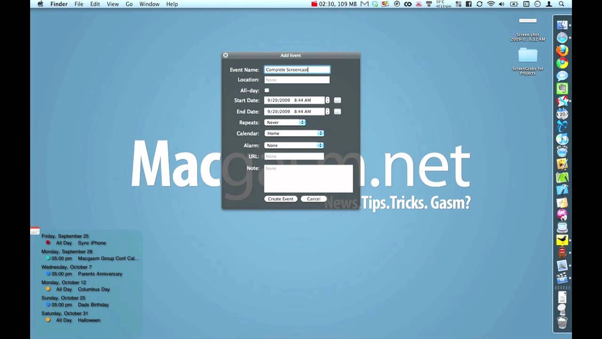This screenshot has height=339, width=602.
Task: Open Spotlight search magnifier
Action: [x=562, y=4]
